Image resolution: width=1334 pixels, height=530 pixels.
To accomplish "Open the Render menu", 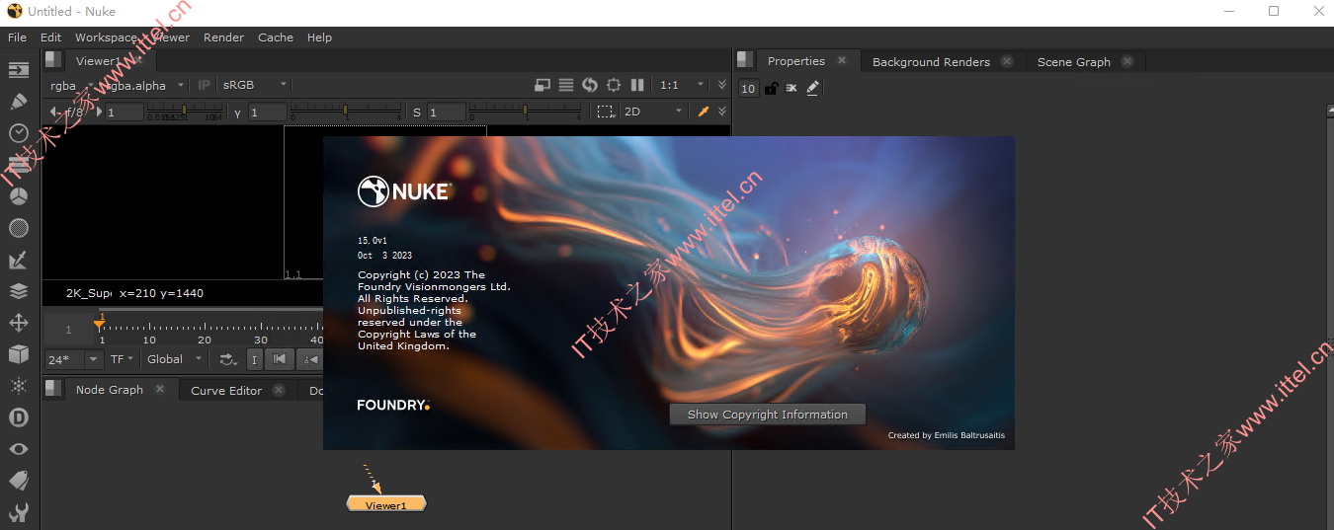I will (223, 38).
